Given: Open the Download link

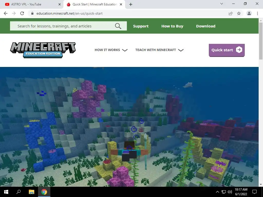Looking at the screenshot, I should point(206,26).
